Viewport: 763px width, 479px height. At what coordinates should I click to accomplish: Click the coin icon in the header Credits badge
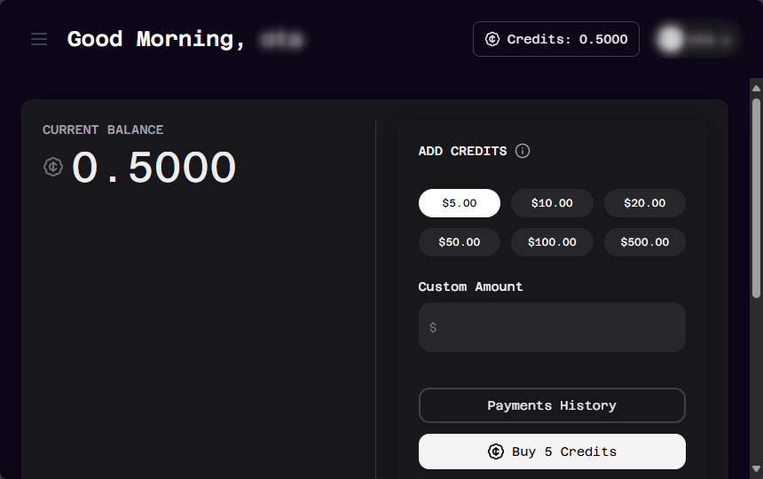tap(492, 39)
